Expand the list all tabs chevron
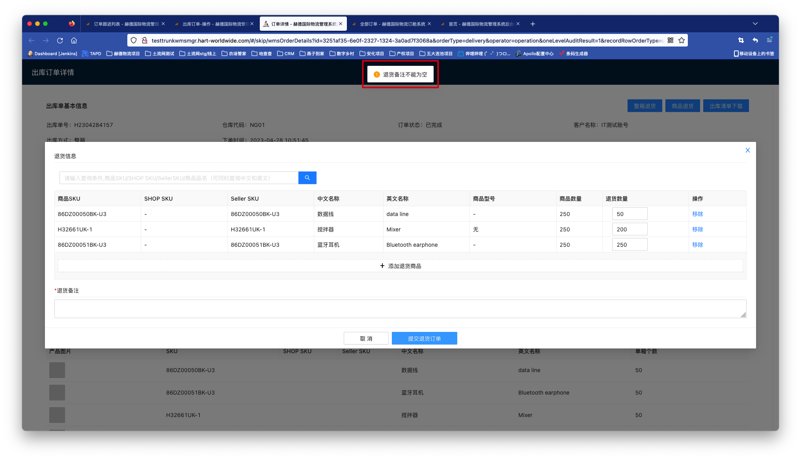Viewport: 801px width, 460px height. click(x=755, y=24)
